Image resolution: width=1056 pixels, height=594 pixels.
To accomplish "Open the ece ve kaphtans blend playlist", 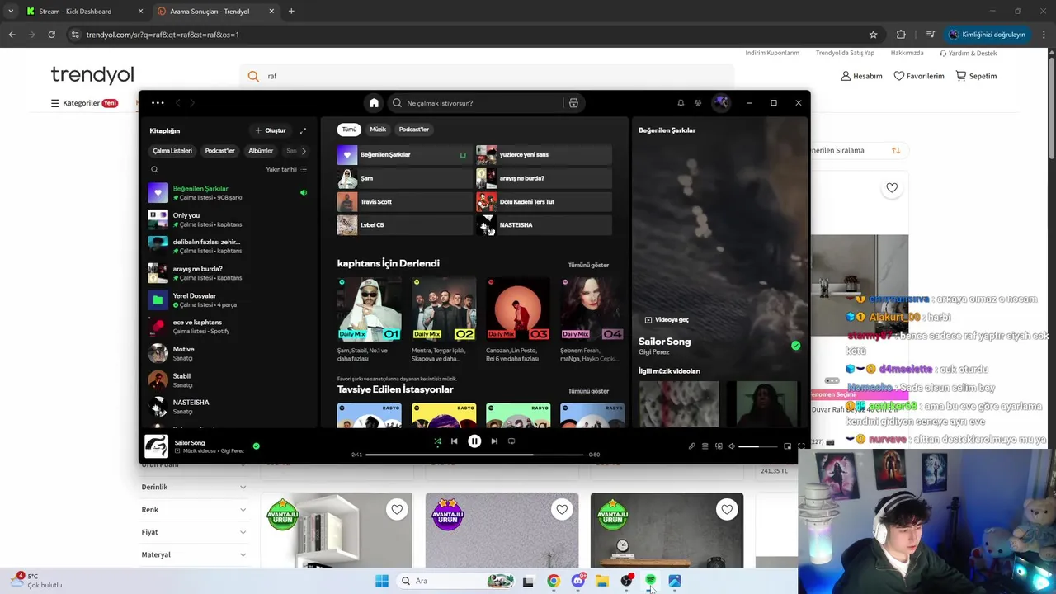I will [228, 327].
